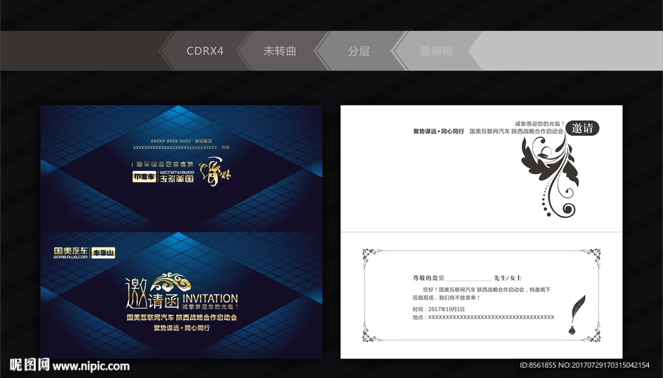Click 国美互联网汽车 陕西战略合作启动会 gold line
This screenshot has width=663, height=378.
(x=182, y=317)
